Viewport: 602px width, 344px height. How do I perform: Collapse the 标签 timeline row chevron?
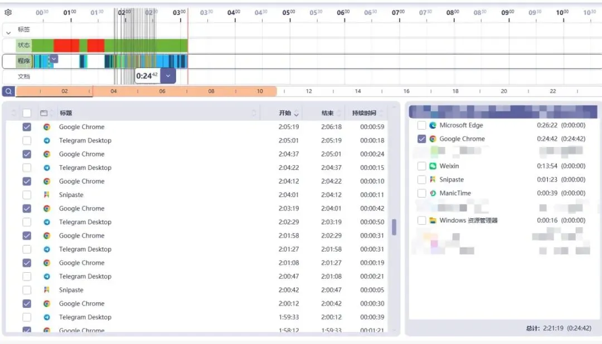click(x=8, y=33)
